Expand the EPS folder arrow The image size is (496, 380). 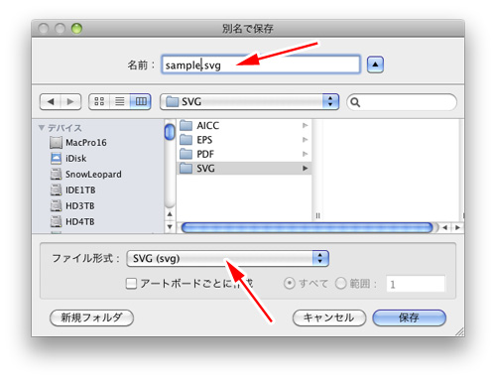305,140
